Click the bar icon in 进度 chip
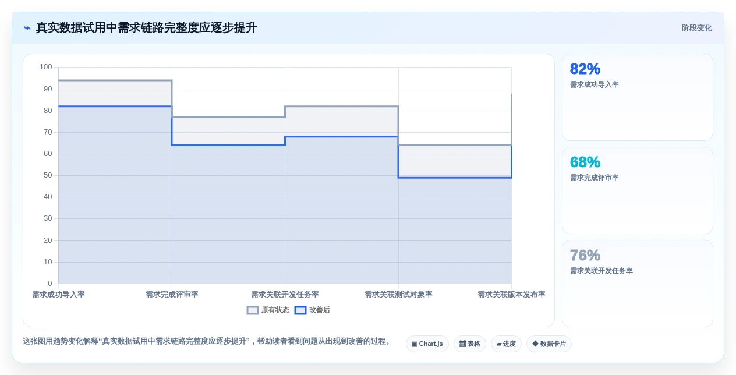This screenshot has height=375, width=736. coord(499,344)
